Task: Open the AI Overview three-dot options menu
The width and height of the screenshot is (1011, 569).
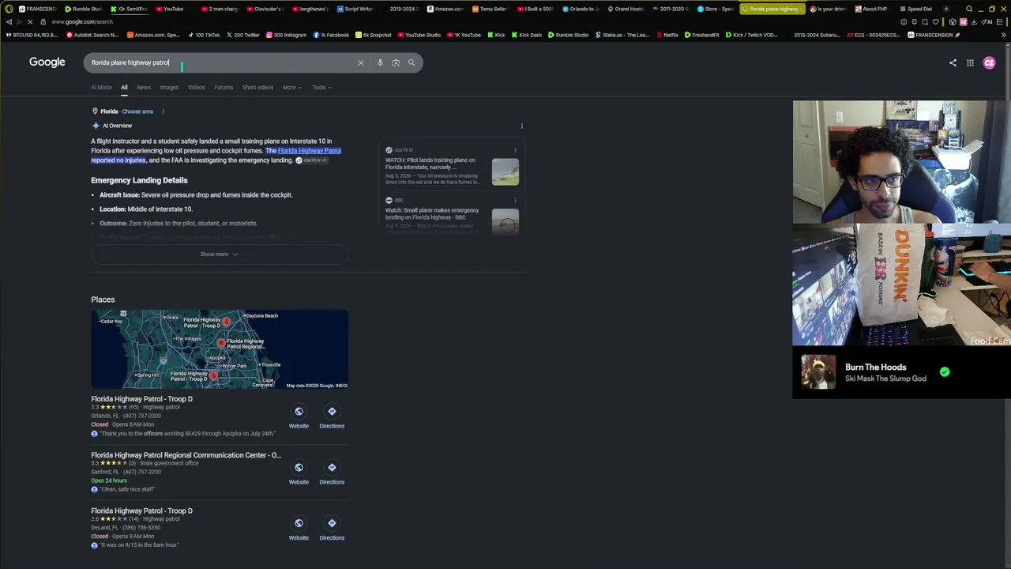Action: click(x=521, y=126)
